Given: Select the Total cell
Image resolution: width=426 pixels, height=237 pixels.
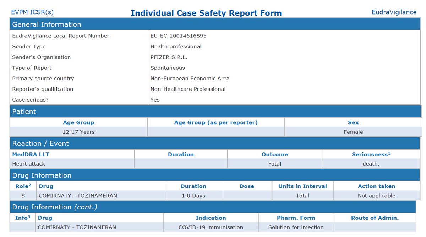Looking at the screenshot, I should click(302, 195).
